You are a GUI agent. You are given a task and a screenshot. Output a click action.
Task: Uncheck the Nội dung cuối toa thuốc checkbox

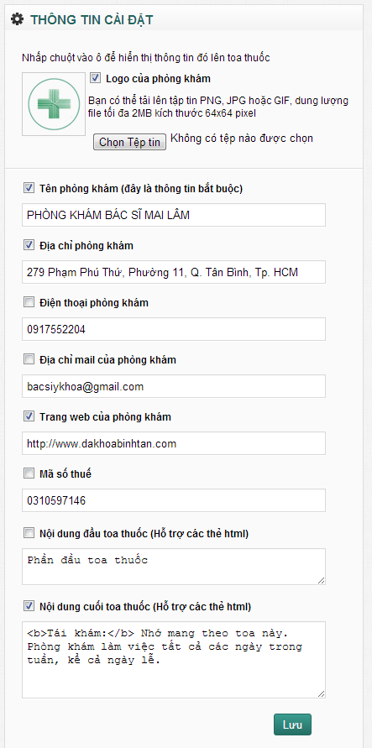point(29,606)
